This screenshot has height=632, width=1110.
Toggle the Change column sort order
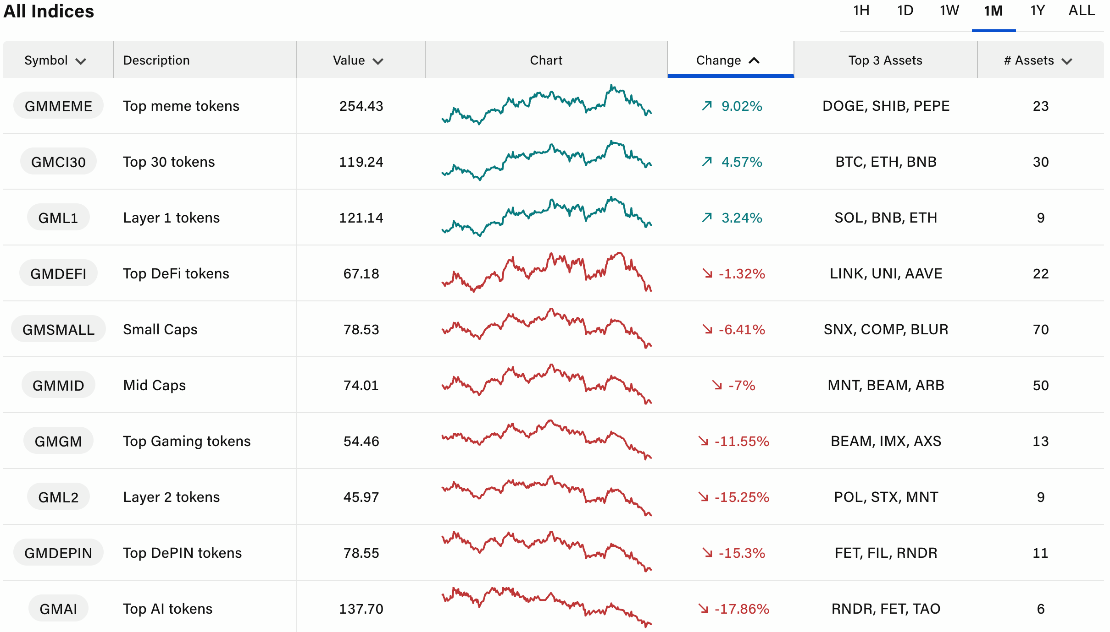(728, 60)
